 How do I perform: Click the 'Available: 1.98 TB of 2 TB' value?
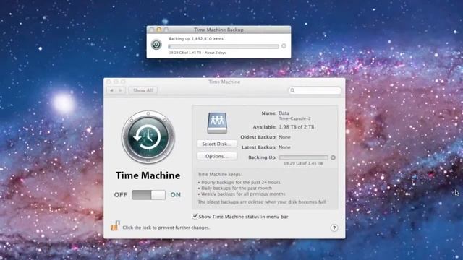(297, 127)
